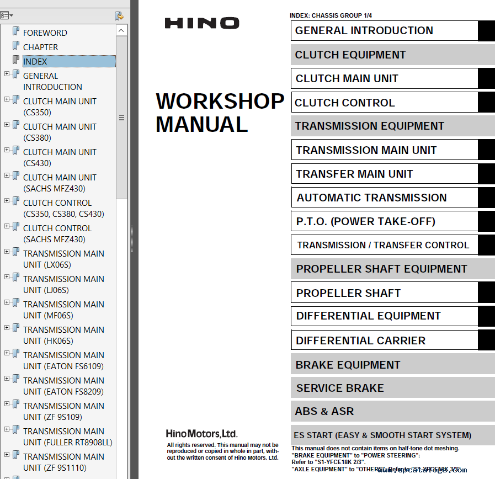Expand CLUTCH CONTROL (CS350, CS380, CS430) bookmark
The width and height of the screenshot is (495, 479).
[7, 201]
